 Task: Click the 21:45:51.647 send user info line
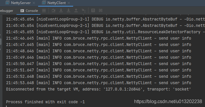[99, 70]
